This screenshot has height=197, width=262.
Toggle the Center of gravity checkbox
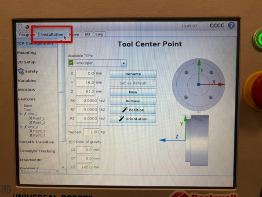(x=70, y=142)
